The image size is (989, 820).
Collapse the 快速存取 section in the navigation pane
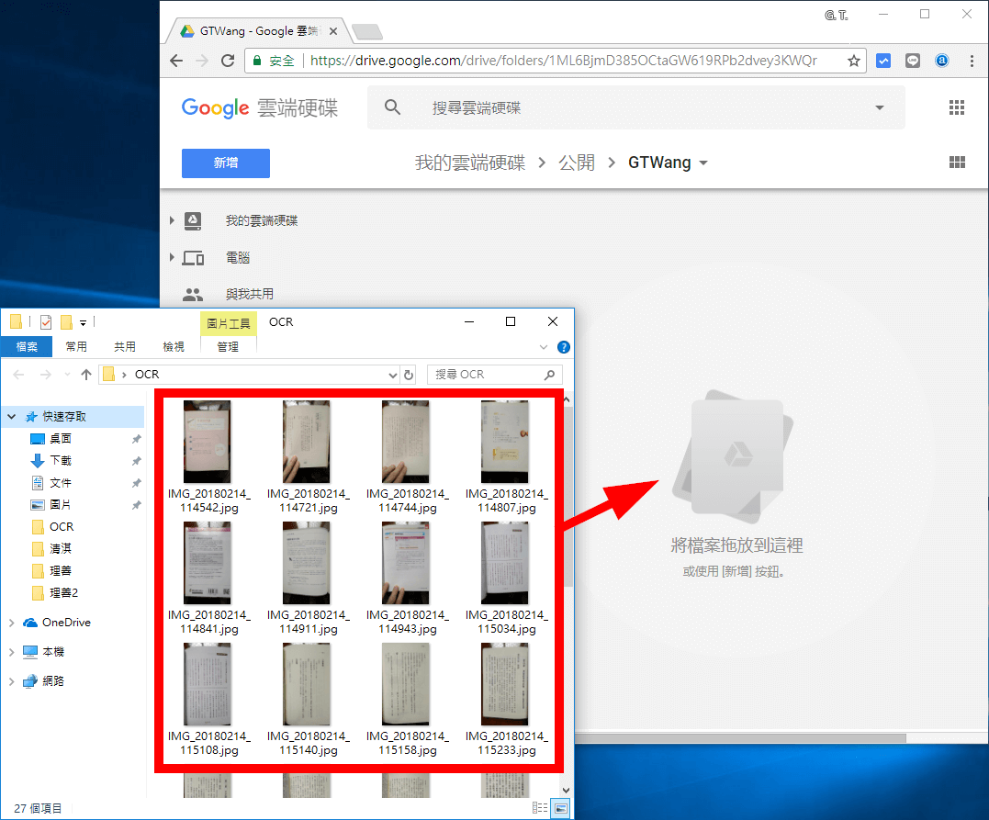pos(9,416)
